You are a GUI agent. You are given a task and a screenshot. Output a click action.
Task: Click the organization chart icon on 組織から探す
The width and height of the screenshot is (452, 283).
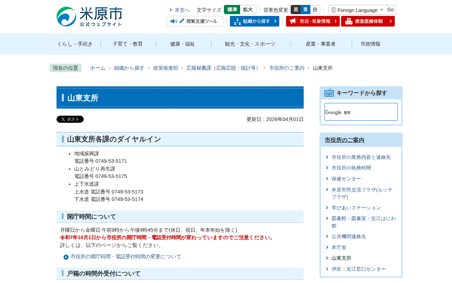[x=237, y=21]
